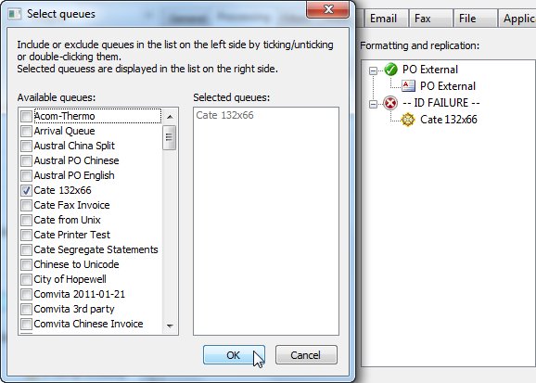Click the queue list scroll down arrow

[170, 326]
